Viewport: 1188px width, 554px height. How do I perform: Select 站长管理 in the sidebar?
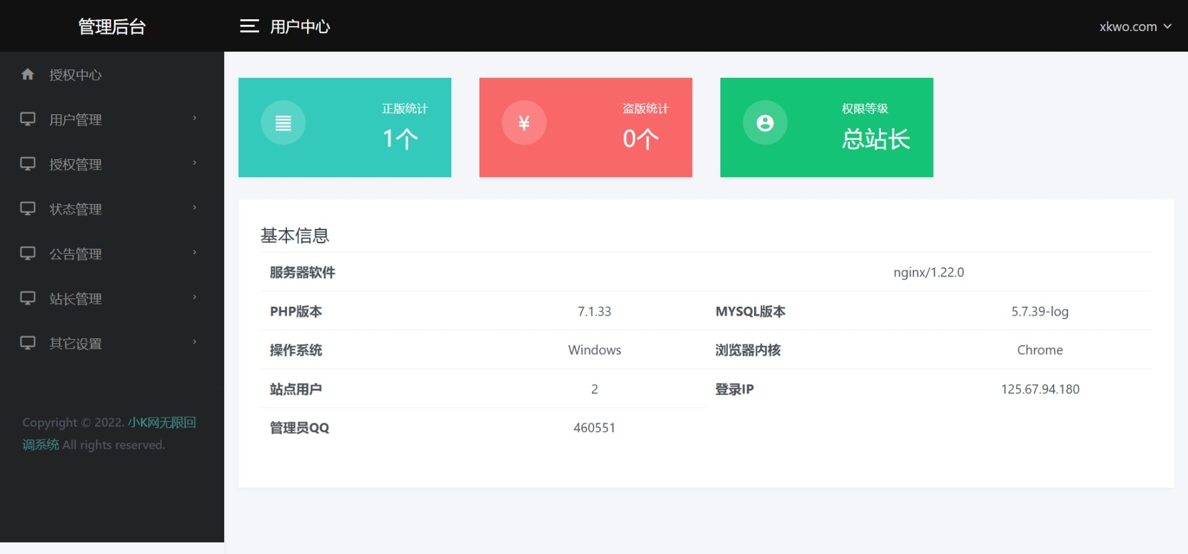pos(76,299)
